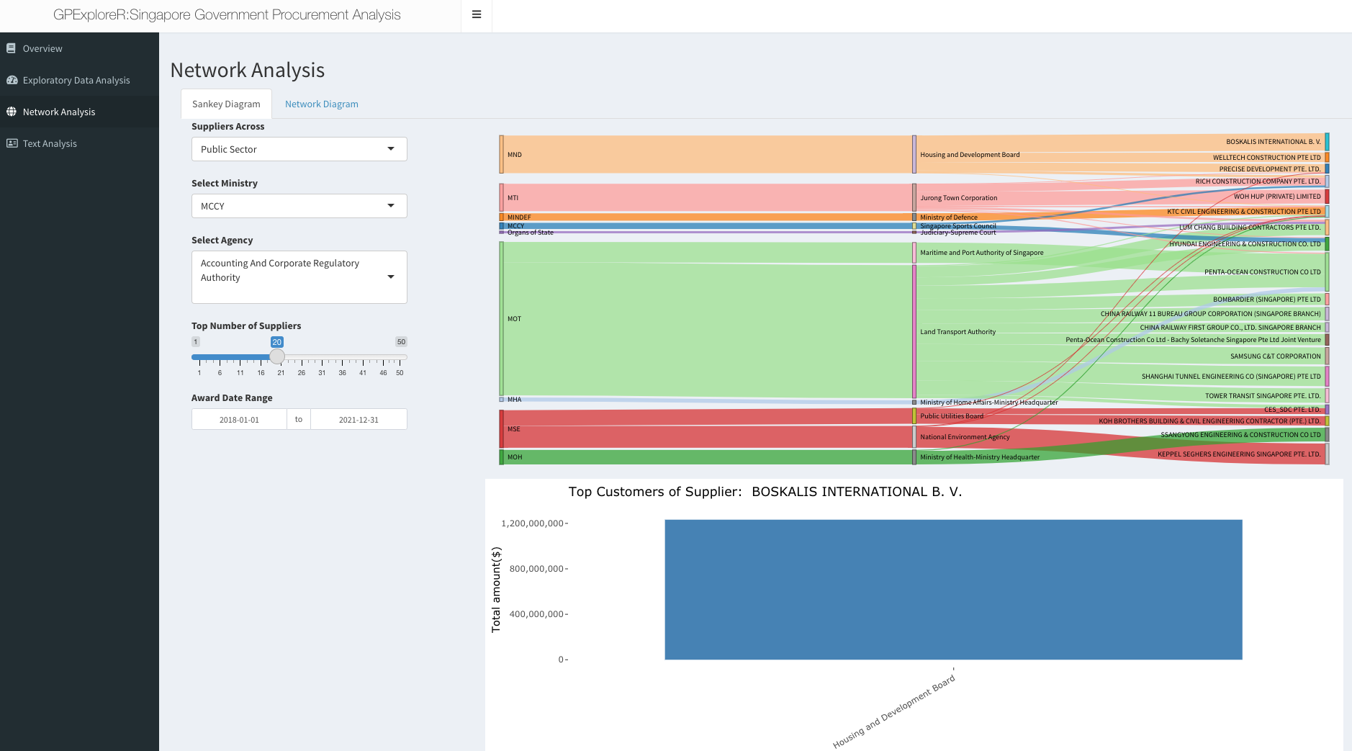The width and height of the screenshot is (1352, 751).
Task: Click the end date field showing 2021-12-31
Action: pos(359,418)
